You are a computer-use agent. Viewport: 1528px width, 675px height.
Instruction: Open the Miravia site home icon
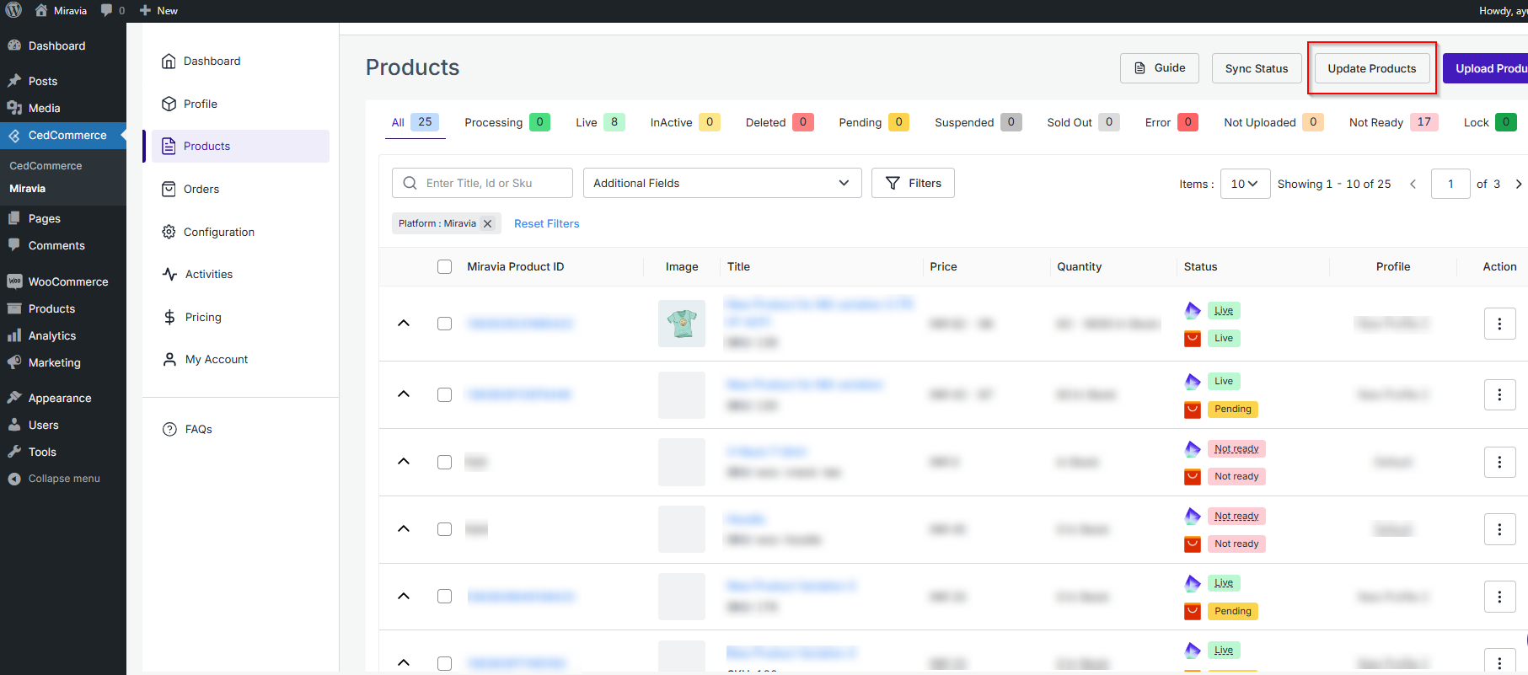[x=41, y=10]
